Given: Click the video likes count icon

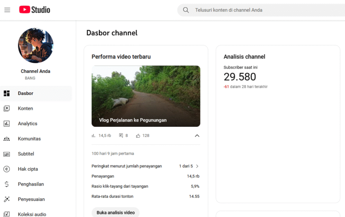Looking at the screenshot, I should (x=138, y=135).
